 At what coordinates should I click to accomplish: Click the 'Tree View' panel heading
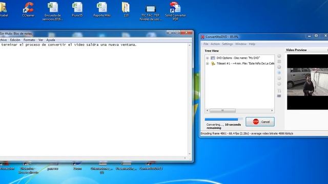point(212,51)
